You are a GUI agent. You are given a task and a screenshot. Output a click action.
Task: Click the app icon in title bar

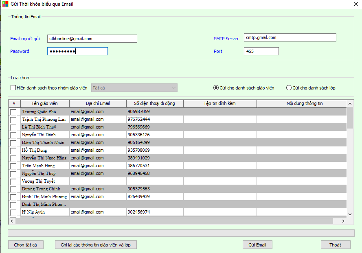(x=5, y=4)
